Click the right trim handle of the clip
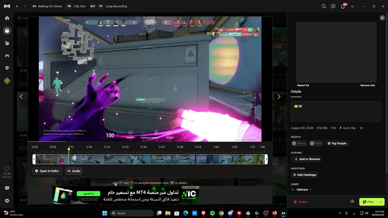Image resolution: width=388 pixels, height=218 pixels. 266,159
